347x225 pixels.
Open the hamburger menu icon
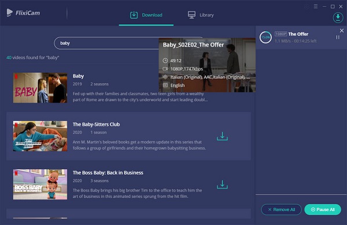[x=316, y=6]
